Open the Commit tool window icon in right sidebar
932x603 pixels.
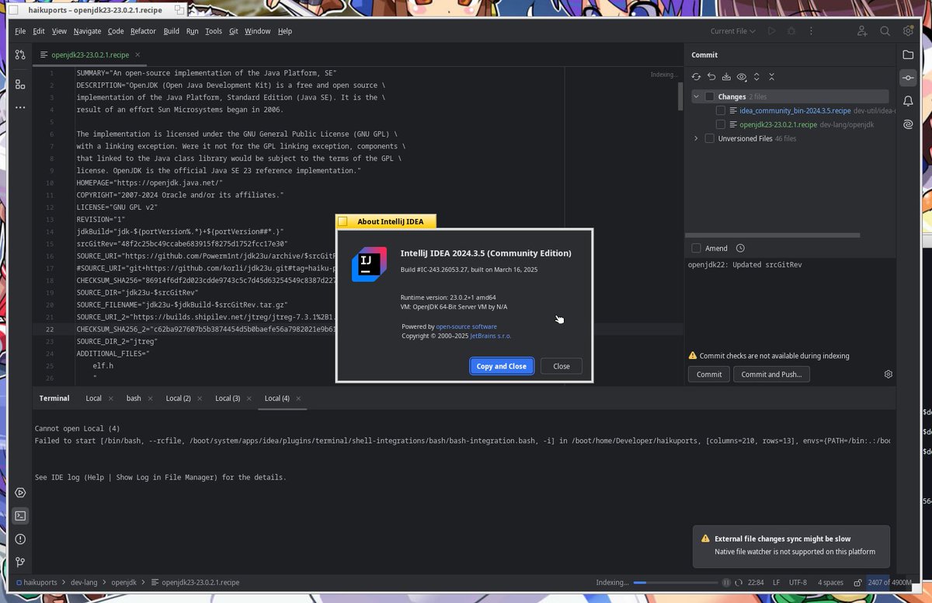[x=907, y=78]
